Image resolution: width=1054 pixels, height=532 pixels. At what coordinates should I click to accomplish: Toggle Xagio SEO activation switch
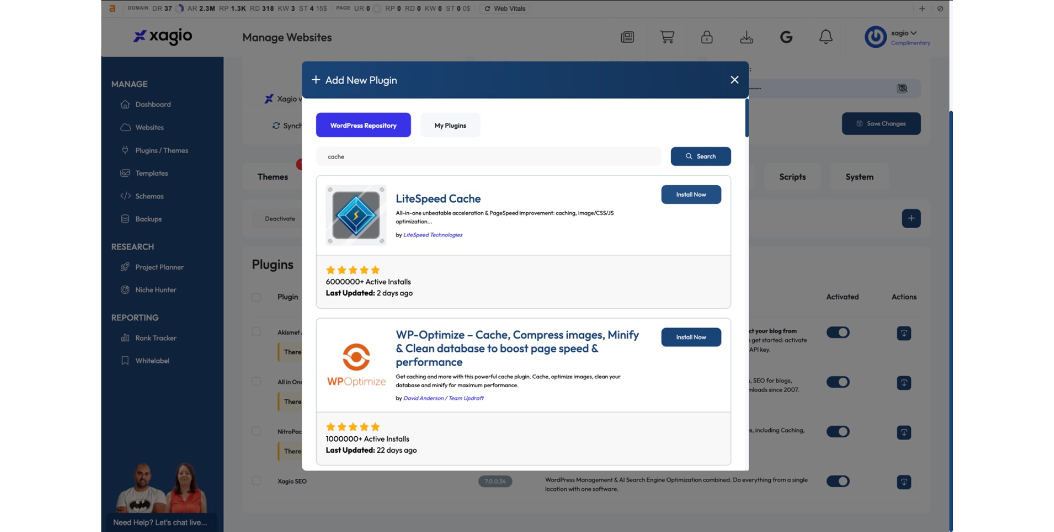(x=838, y=481)
